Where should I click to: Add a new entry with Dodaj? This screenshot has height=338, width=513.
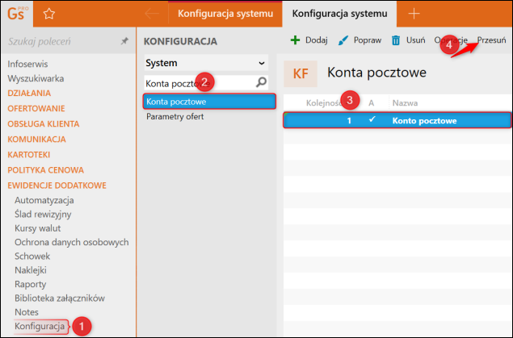pos(309,40)
